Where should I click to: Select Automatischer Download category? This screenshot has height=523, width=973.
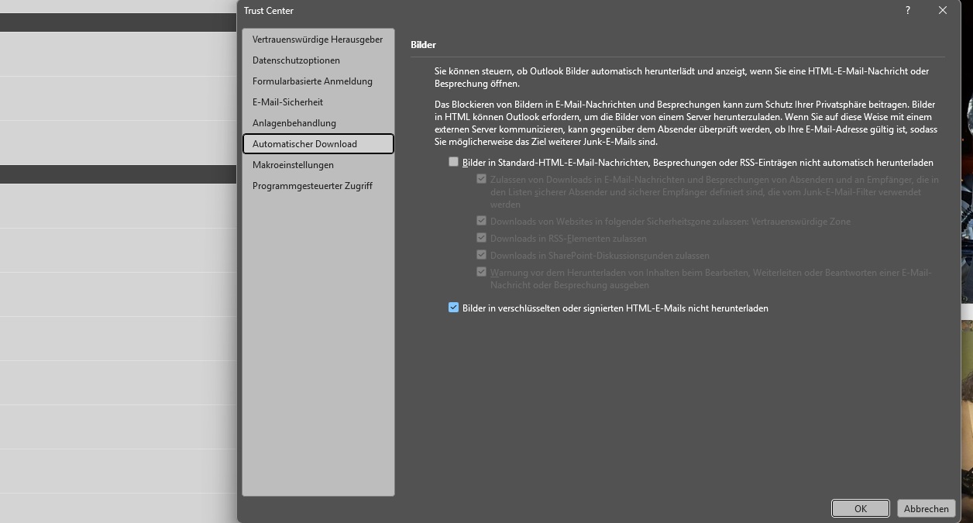318,143
